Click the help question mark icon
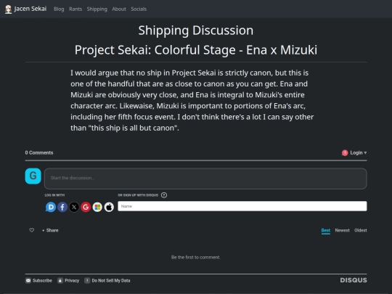The width and height of the screenshot is (392, 294). coord(164,195)
